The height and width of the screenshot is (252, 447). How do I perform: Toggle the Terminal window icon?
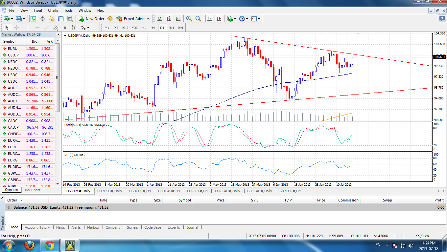60,19
